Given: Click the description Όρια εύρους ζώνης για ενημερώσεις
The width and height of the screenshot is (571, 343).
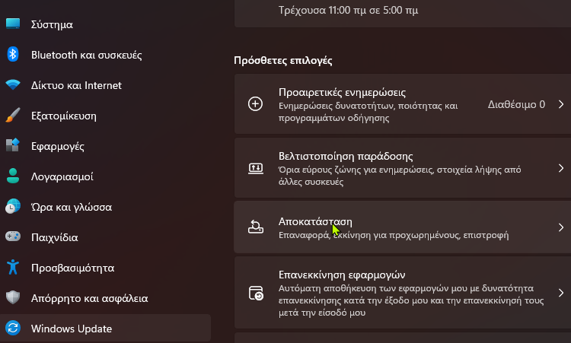Looking at the screenshot, I should point(400,176).
